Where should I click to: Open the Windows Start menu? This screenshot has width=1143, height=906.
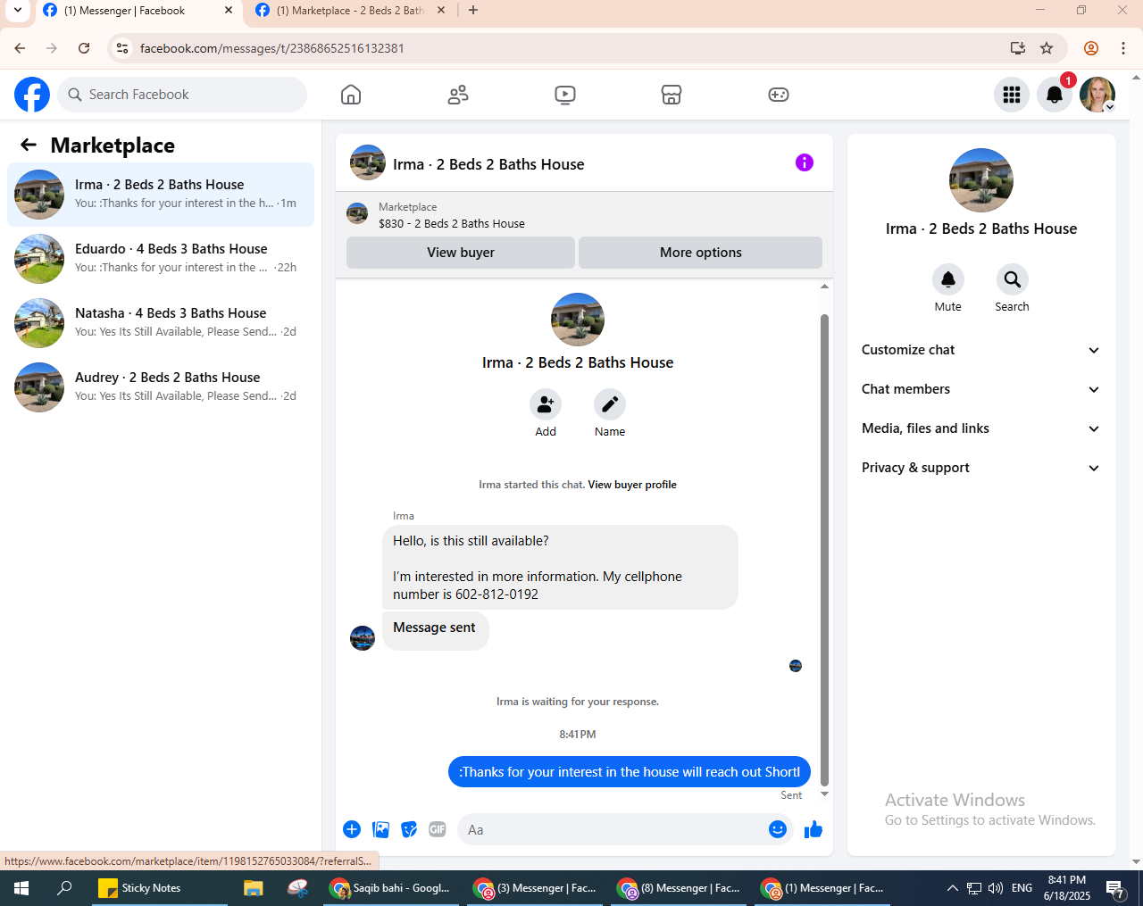click(21, 888)
